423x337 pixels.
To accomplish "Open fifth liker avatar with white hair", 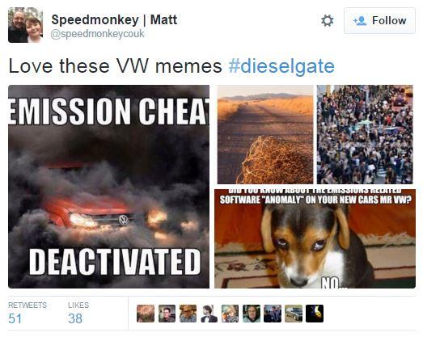I will click(231, 314).
